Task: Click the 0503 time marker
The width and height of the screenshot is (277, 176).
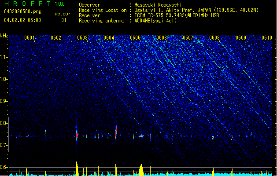Action: pyautogui.click(x=82, y=38)
